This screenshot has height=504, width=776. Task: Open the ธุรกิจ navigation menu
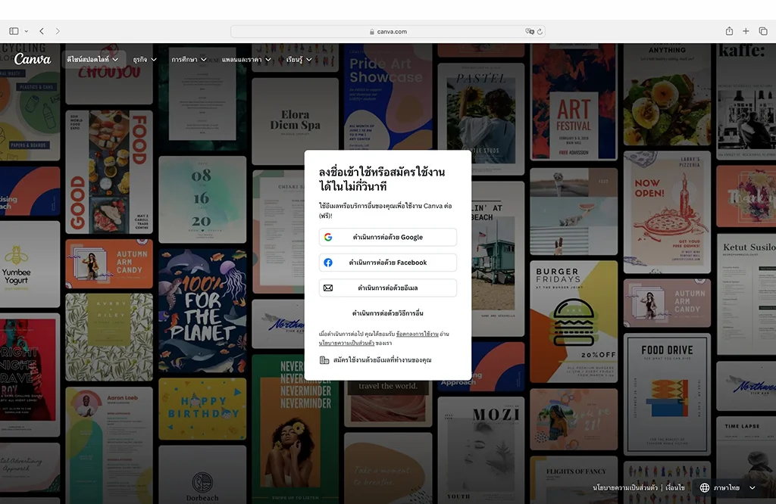point(145,59)
